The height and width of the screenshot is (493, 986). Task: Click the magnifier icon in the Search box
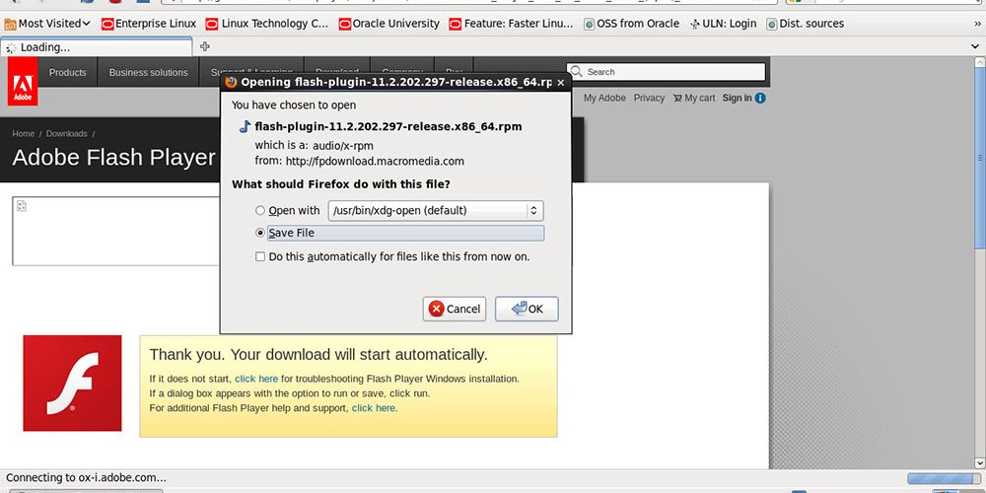[x=576, y=72]
